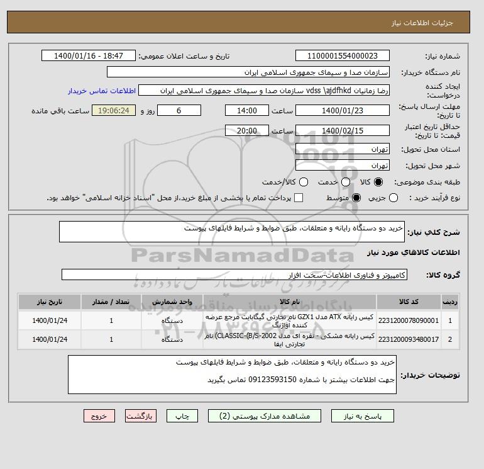The height and width of the screenshot is (469, 484).
Task: Click the چاپ print button
Action: (x=182, y=416)
